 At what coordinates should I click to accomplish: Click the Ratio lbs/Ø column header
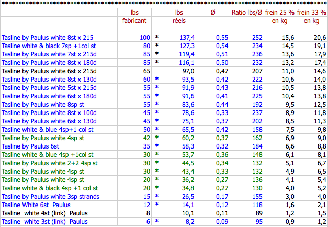(x=247, y=13)
